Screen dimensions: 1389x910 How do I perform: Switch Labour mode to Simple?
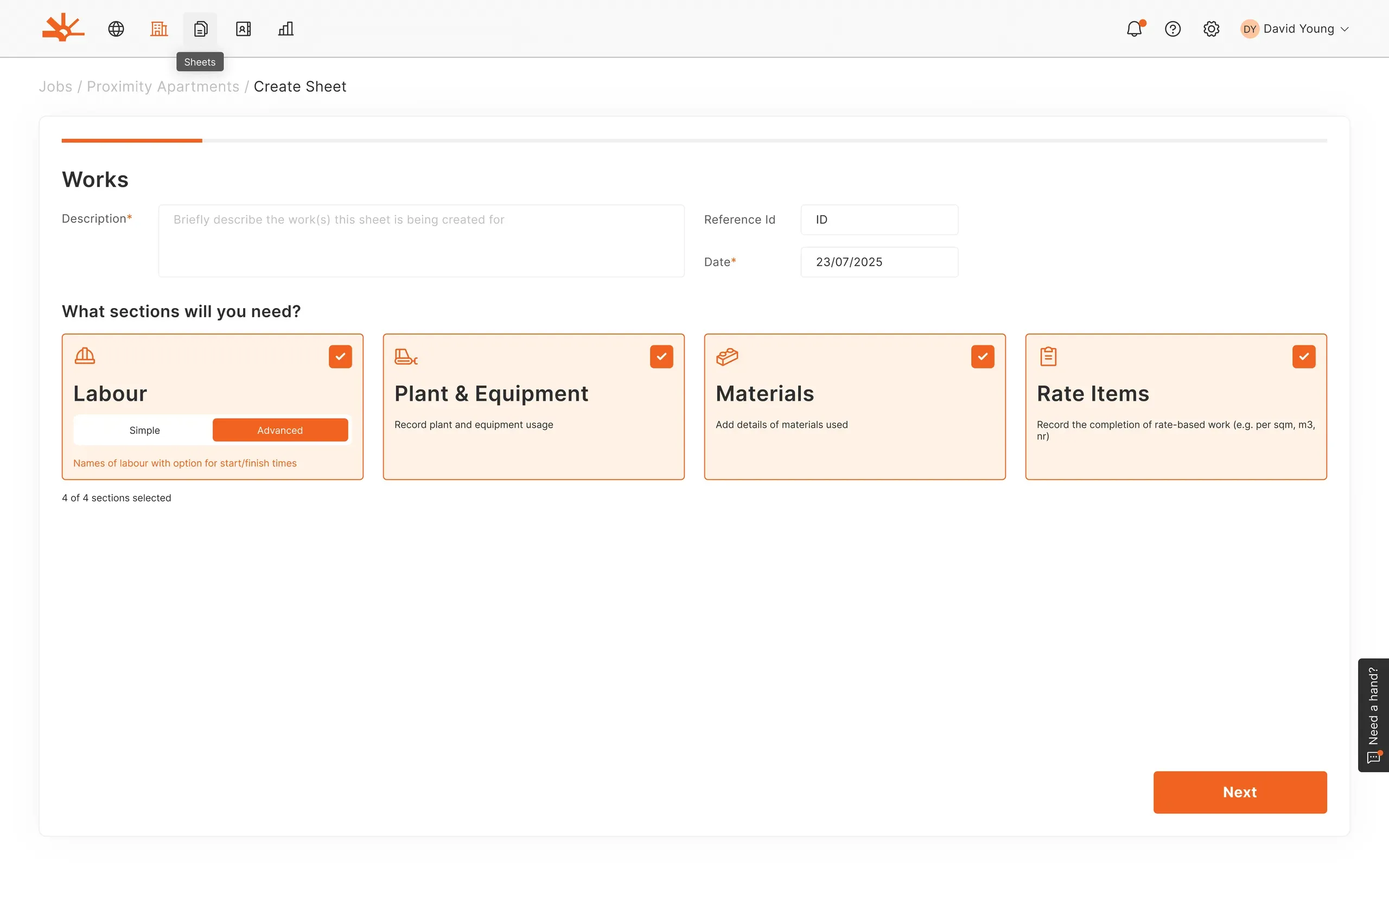tap(144, 430)
